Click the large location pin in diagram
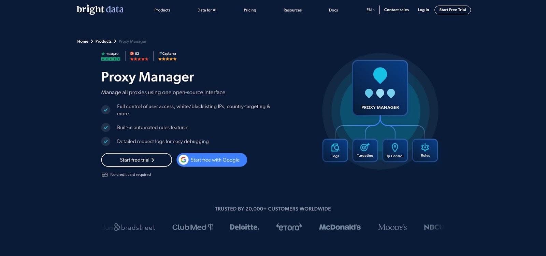 380,75
